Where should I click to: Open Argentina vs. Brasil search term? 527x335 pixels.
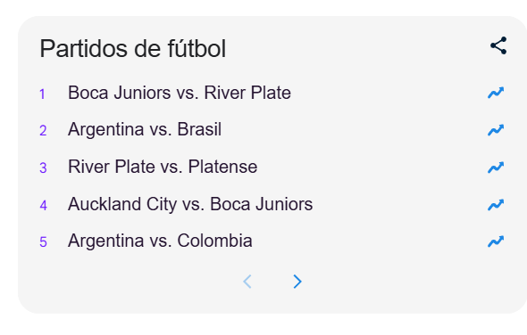pos(145,129)
